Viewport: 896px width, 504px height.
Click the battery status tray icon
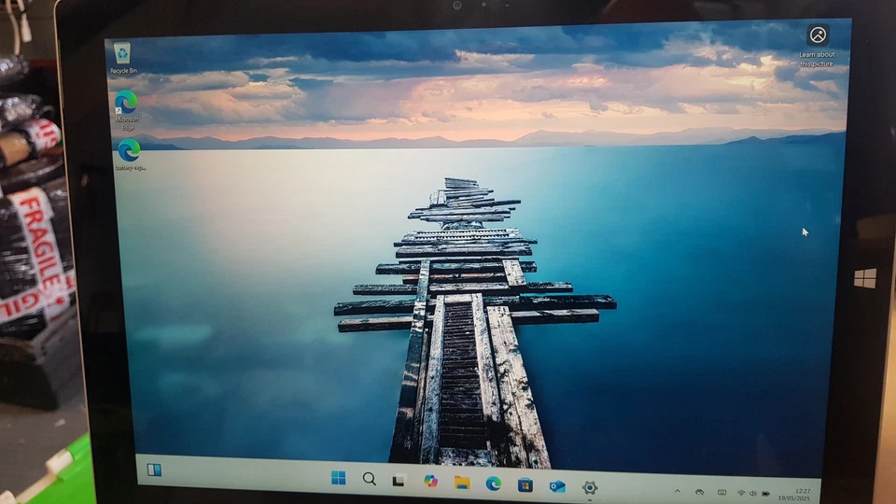[x=766, y=494]
